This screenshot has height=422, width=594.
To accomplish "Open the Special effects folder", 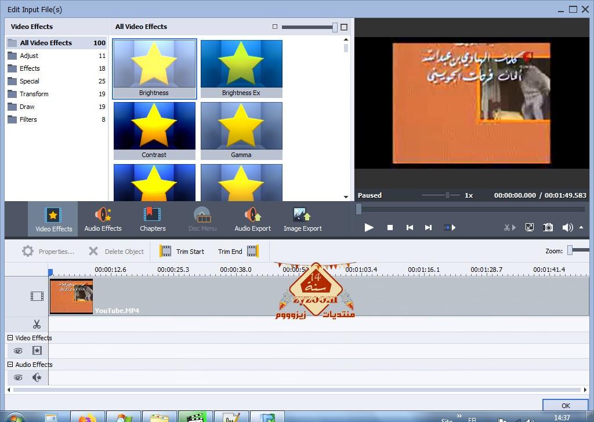I will (x=56, y=81).
